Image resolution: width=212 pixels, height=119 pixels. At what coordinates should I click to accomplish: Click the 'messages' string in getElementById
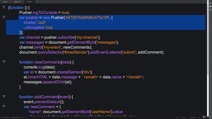point(107,42)
